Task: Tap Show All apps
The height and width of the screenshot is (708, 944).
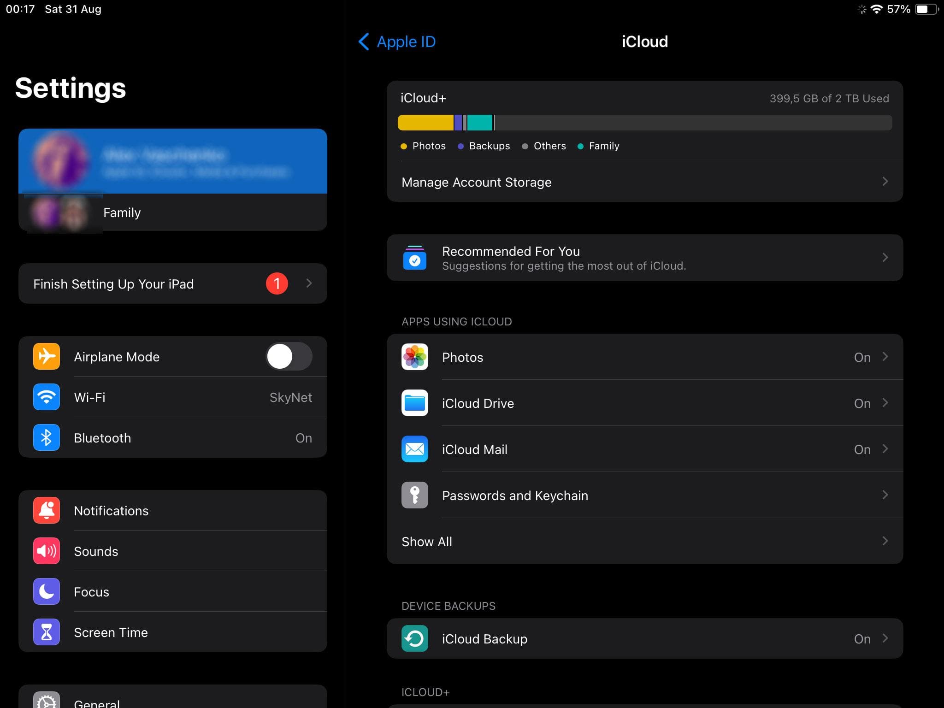Action: pos(645,541)
